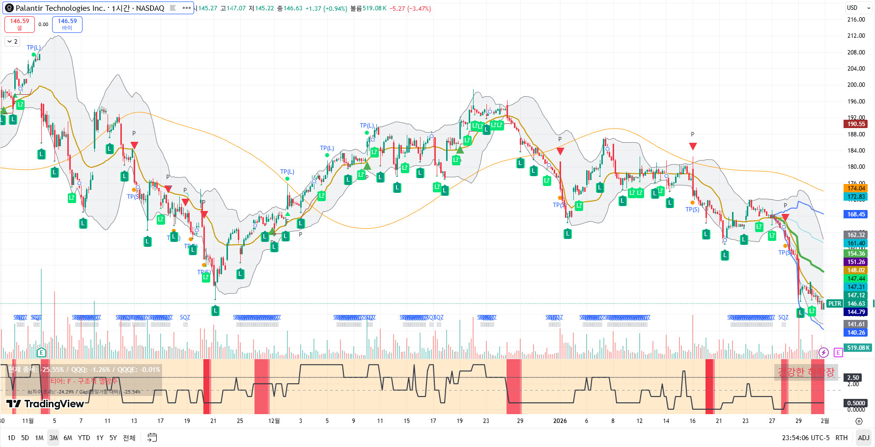Click the Palantir Technologies Inc. symbol title
The width and height of the screenshot is (875, 447).
pyautogui.click(x=60, y=8)
